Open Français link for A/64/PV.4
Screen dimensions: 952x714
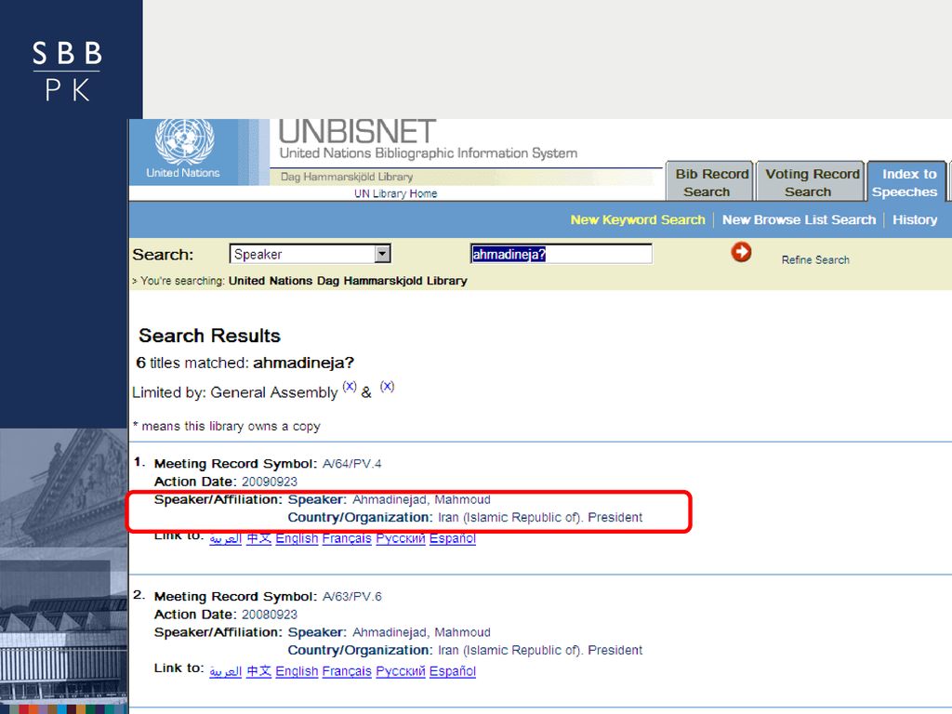tap(347, 538)
